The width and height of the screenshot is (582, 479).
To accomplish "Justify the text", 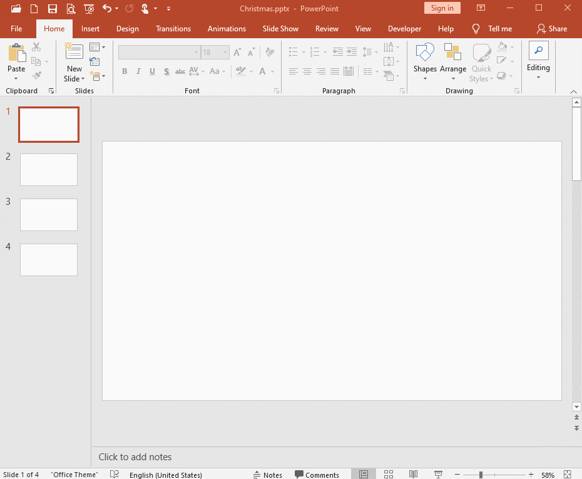I will coord(335,71).
